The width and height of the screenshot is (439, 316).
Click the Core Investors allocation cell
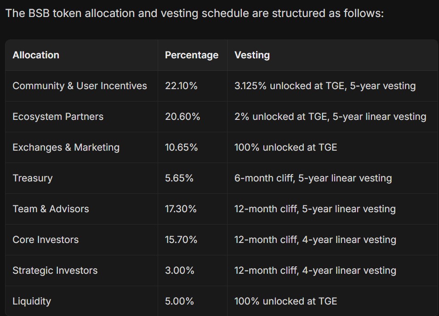46,240
